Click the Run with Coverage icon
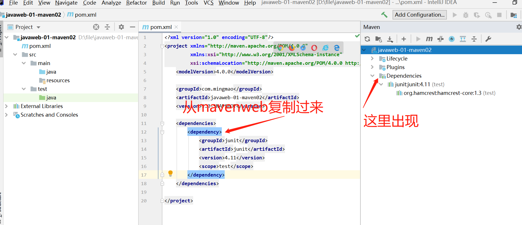This screenshot has width=522, height=225. tap(477, 15)
